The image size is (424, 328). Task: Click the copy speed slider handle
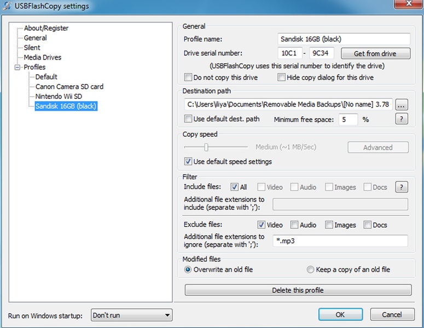pos(206,147)
